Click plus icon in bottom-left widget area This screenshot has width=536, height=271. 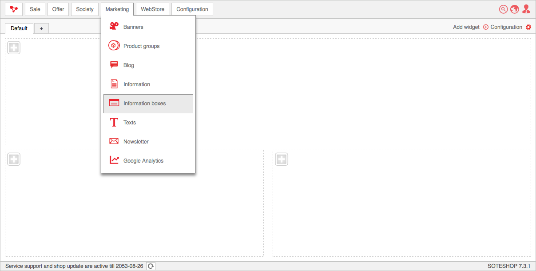14,159
